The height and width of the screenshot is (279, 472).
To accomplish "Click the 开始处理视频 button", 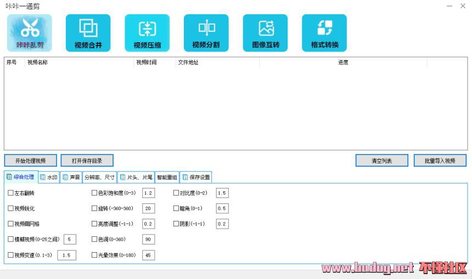I will click(30, 161).
